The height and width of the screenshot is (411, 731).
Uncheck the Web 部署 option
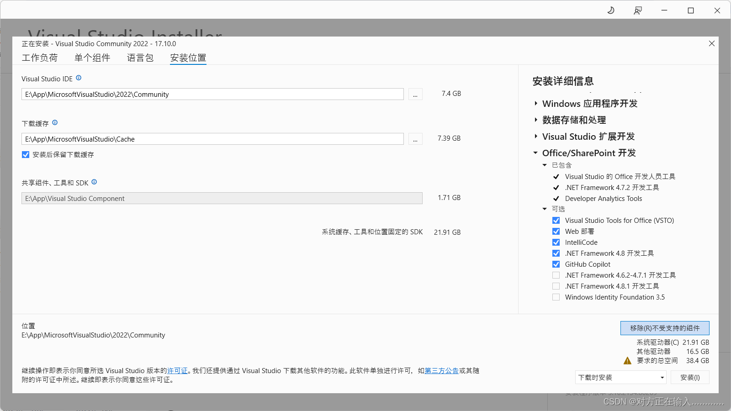tap(556, 232)
